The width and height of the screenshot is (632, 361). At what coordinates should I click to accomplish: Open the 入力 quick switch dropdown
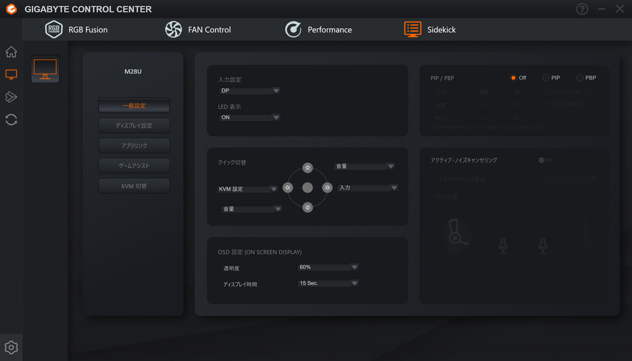coord(368,187)
